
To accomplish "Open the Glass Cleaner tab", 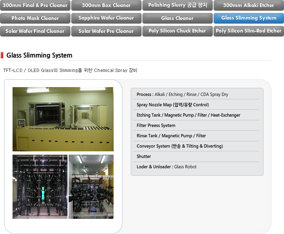I will pos(177,18).
